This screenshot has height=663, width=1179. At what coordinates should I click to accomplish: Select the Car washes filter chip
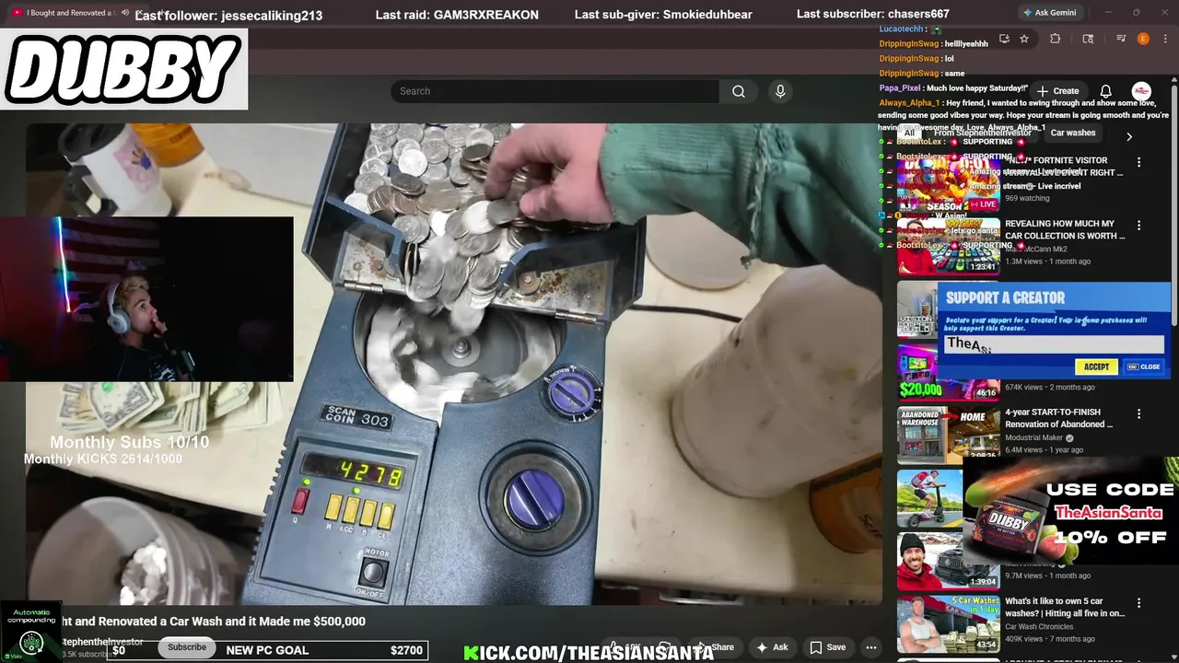point(1073,133)
